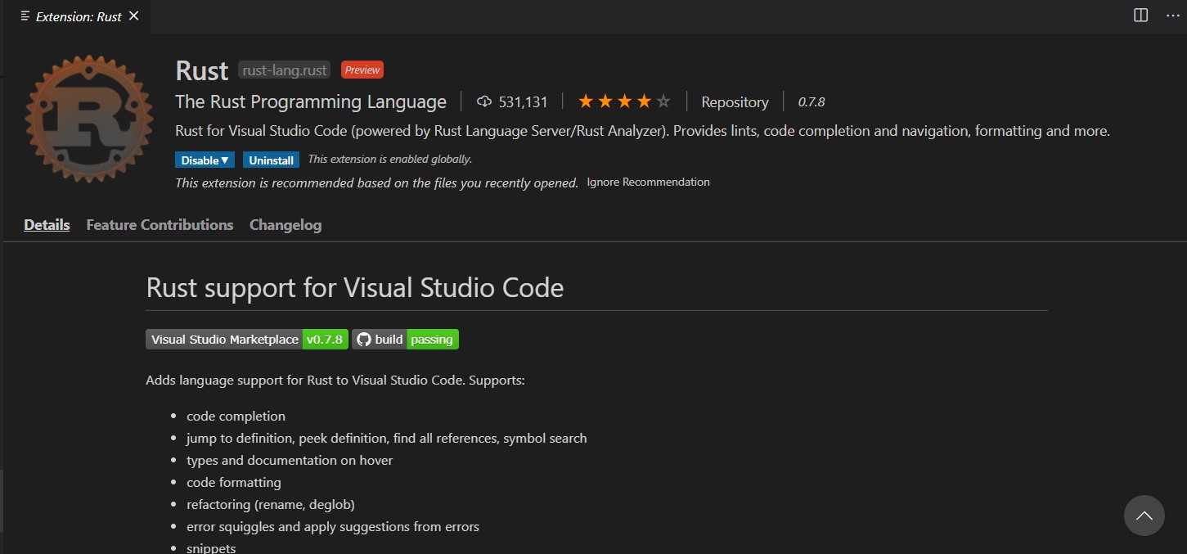Switch to the Changelog tab
The image size is (1187, 554).
click(285, 225)
